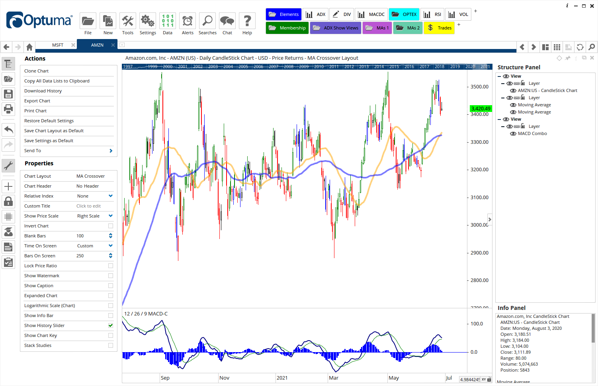The image size is (598, 386).
Task: Click the previous page arrow in tab bar
Action: (522, 47)
